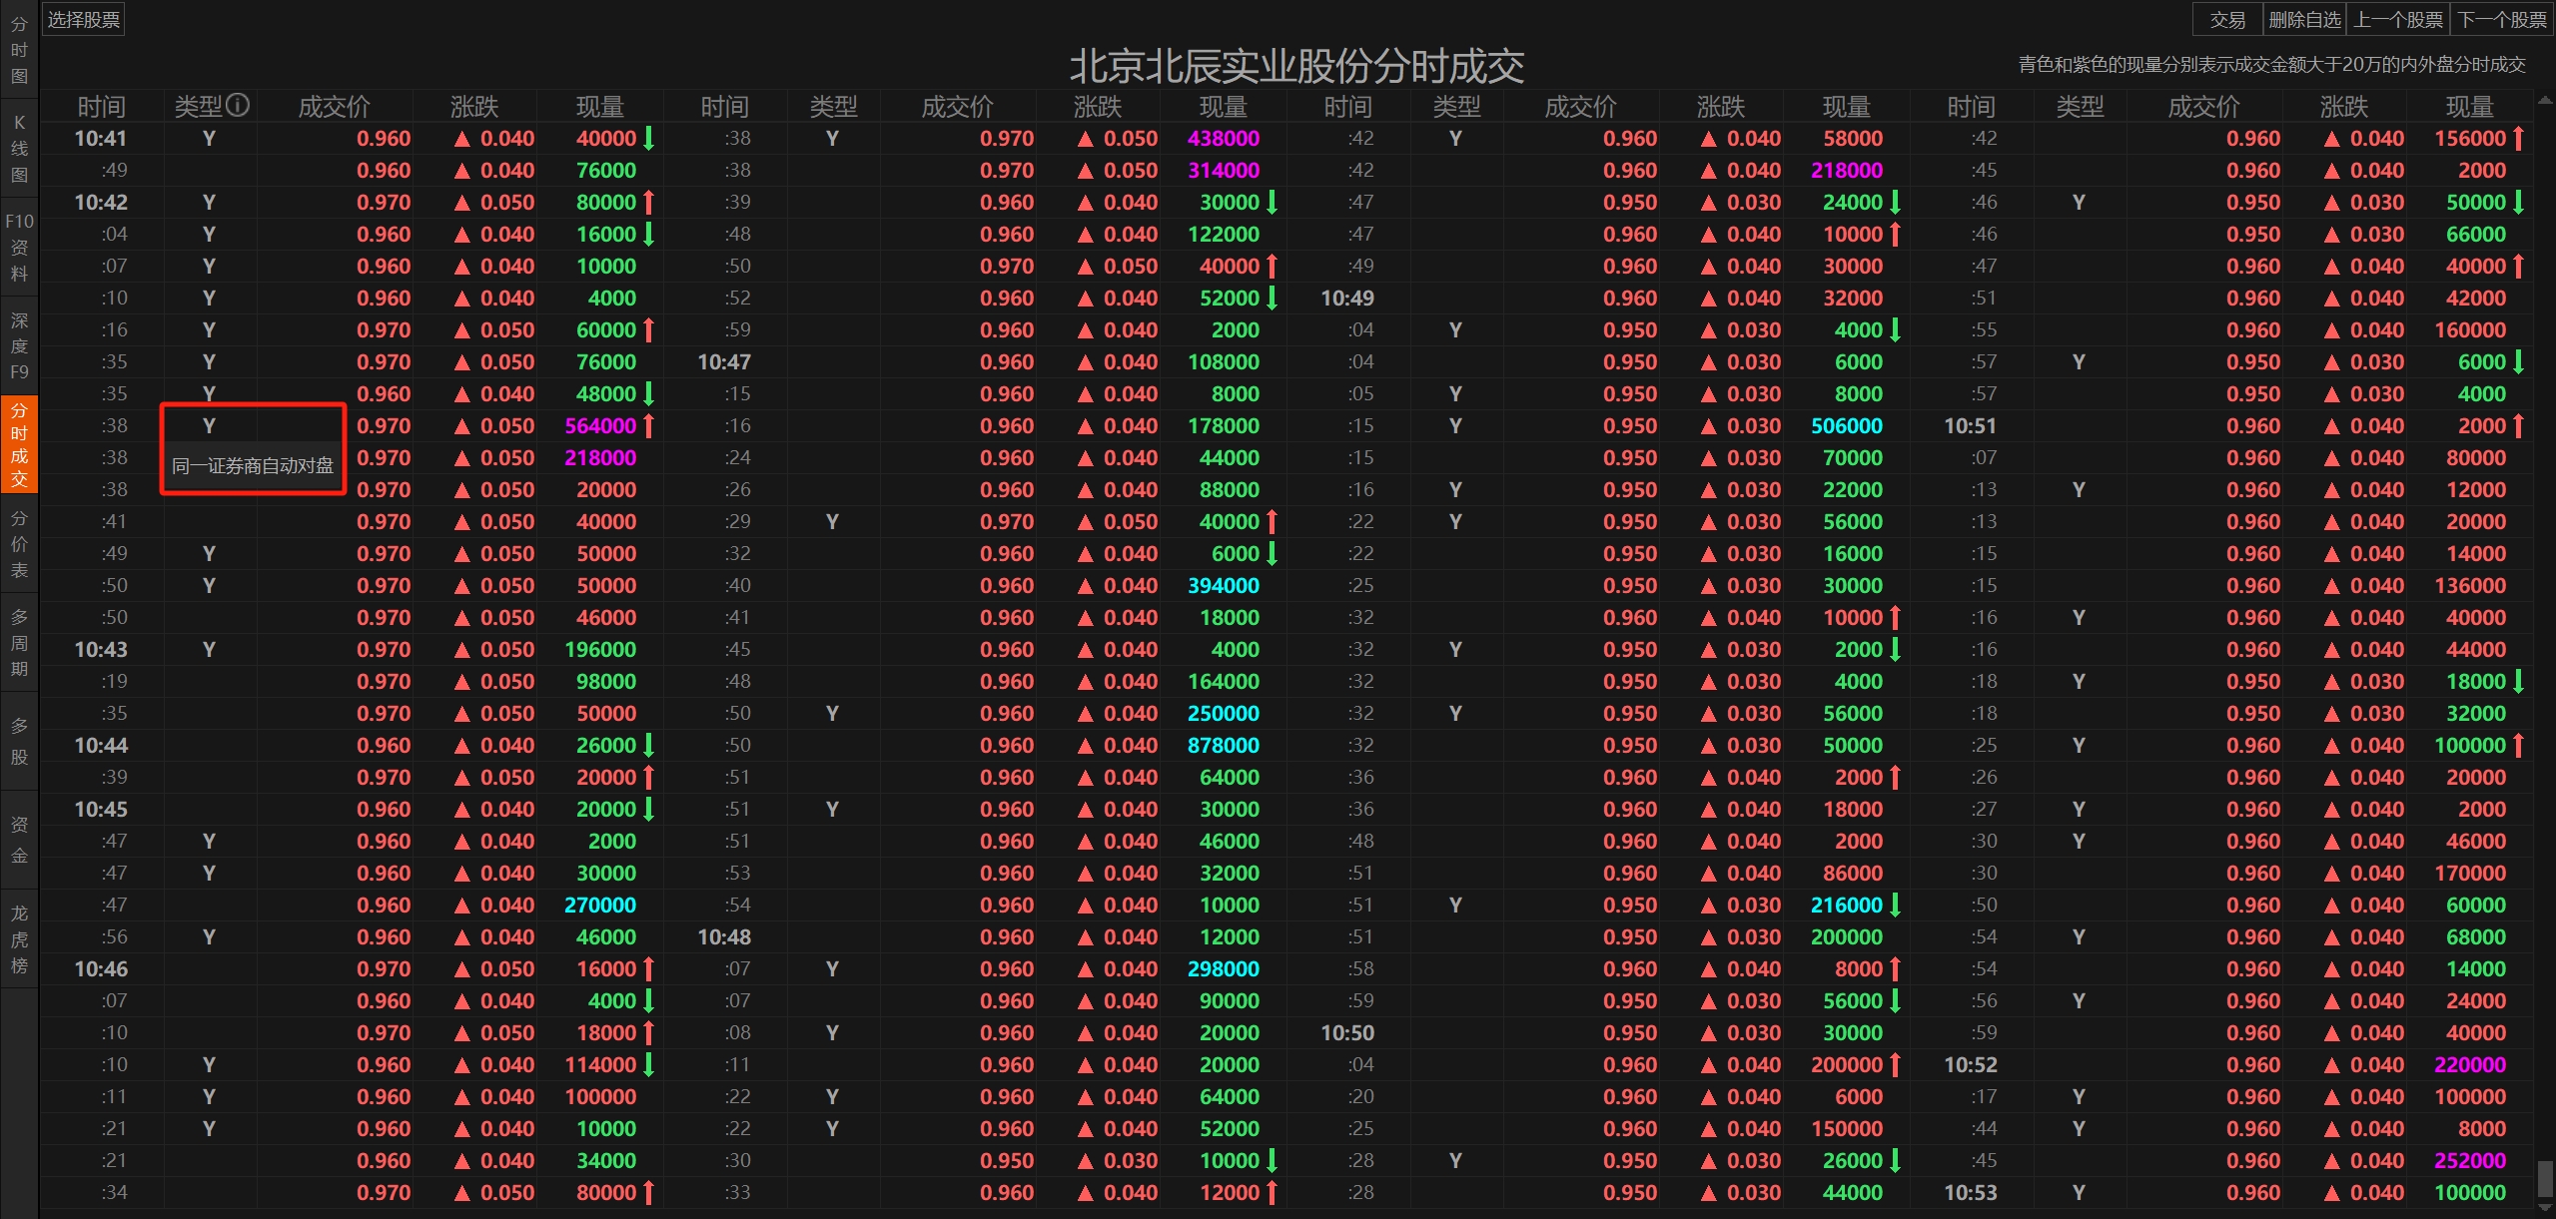Viewport: 2556px width, 1219px height.
Task: Click the 10:50 time cell
Action: 1347,1032
